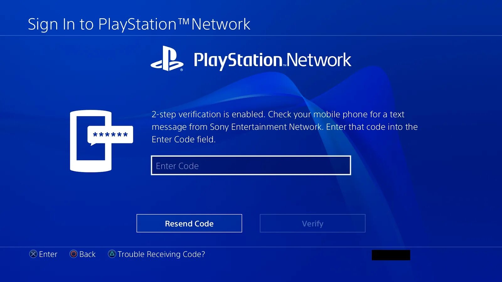
Task: Focus the Enter Code field
Action: (251, 165)
